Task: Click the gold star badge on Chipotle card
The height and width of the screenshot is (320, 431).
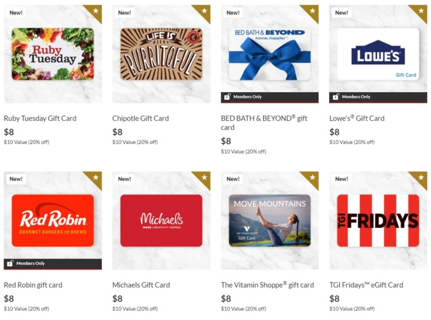Action: (x=204, y=11)
